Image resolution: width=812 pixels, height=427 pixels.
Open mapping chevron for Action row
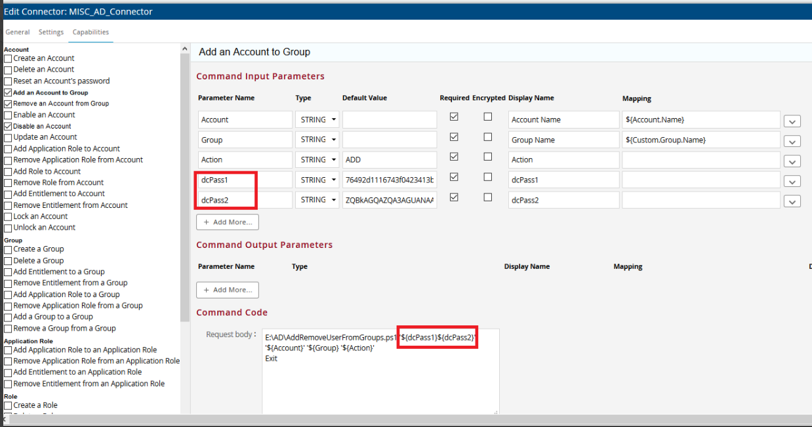click(x=792, y=161)
